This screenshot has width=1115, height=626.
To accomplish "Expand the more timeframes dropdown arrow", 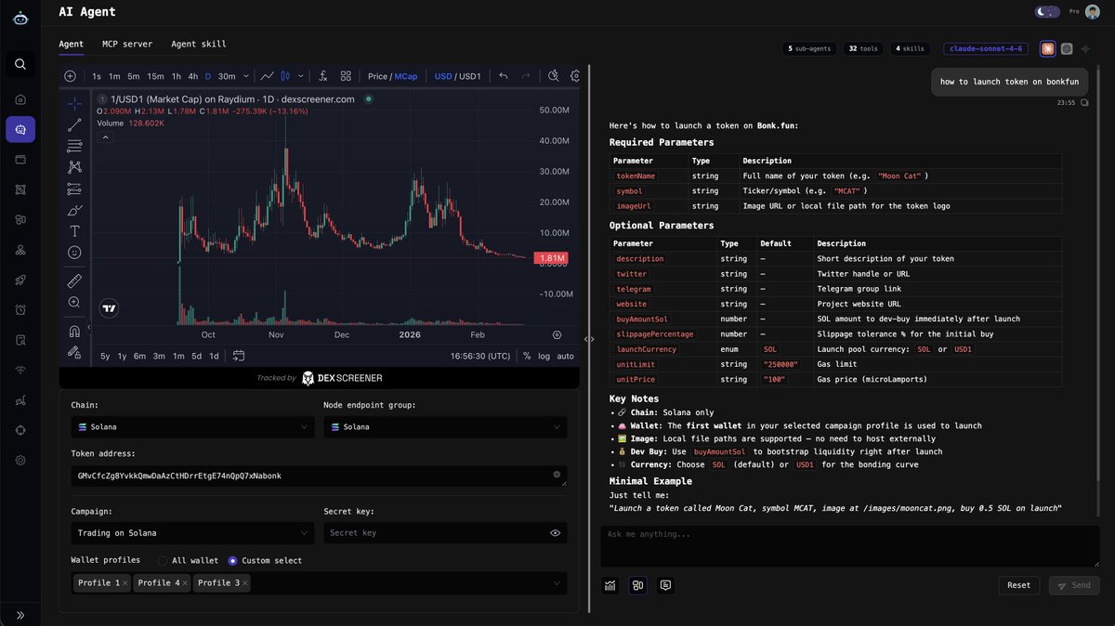I will click(x=246, y=76).
